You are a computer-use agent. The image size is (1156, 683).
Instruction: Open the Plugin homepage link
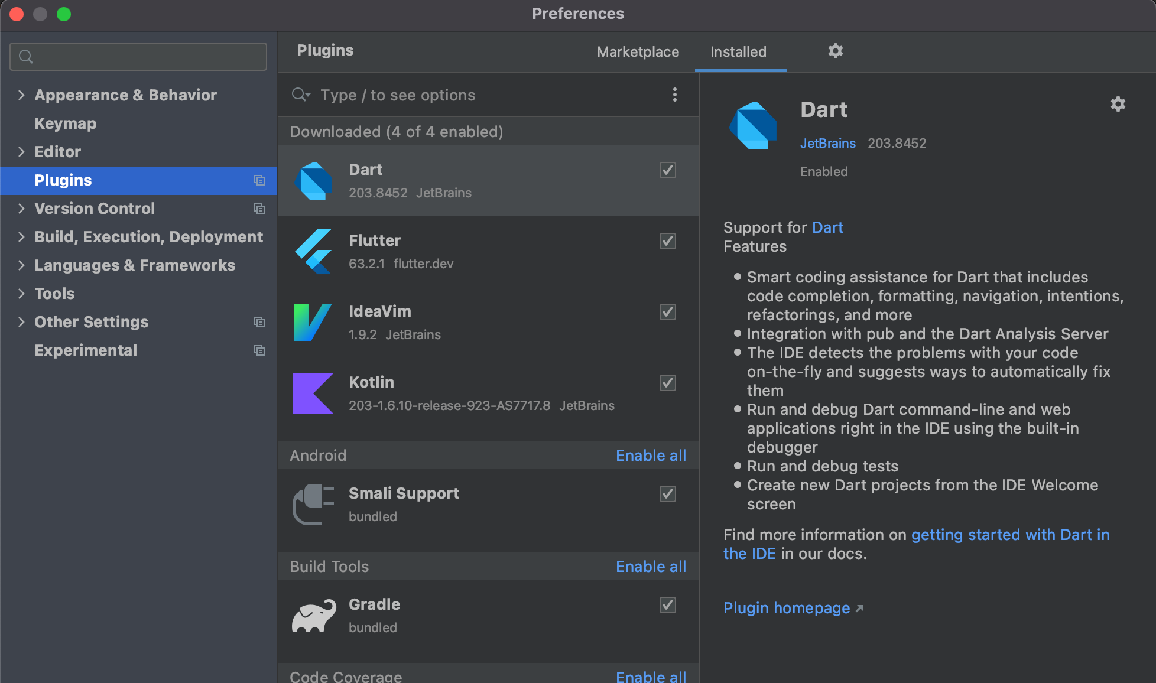coord(787,608)
